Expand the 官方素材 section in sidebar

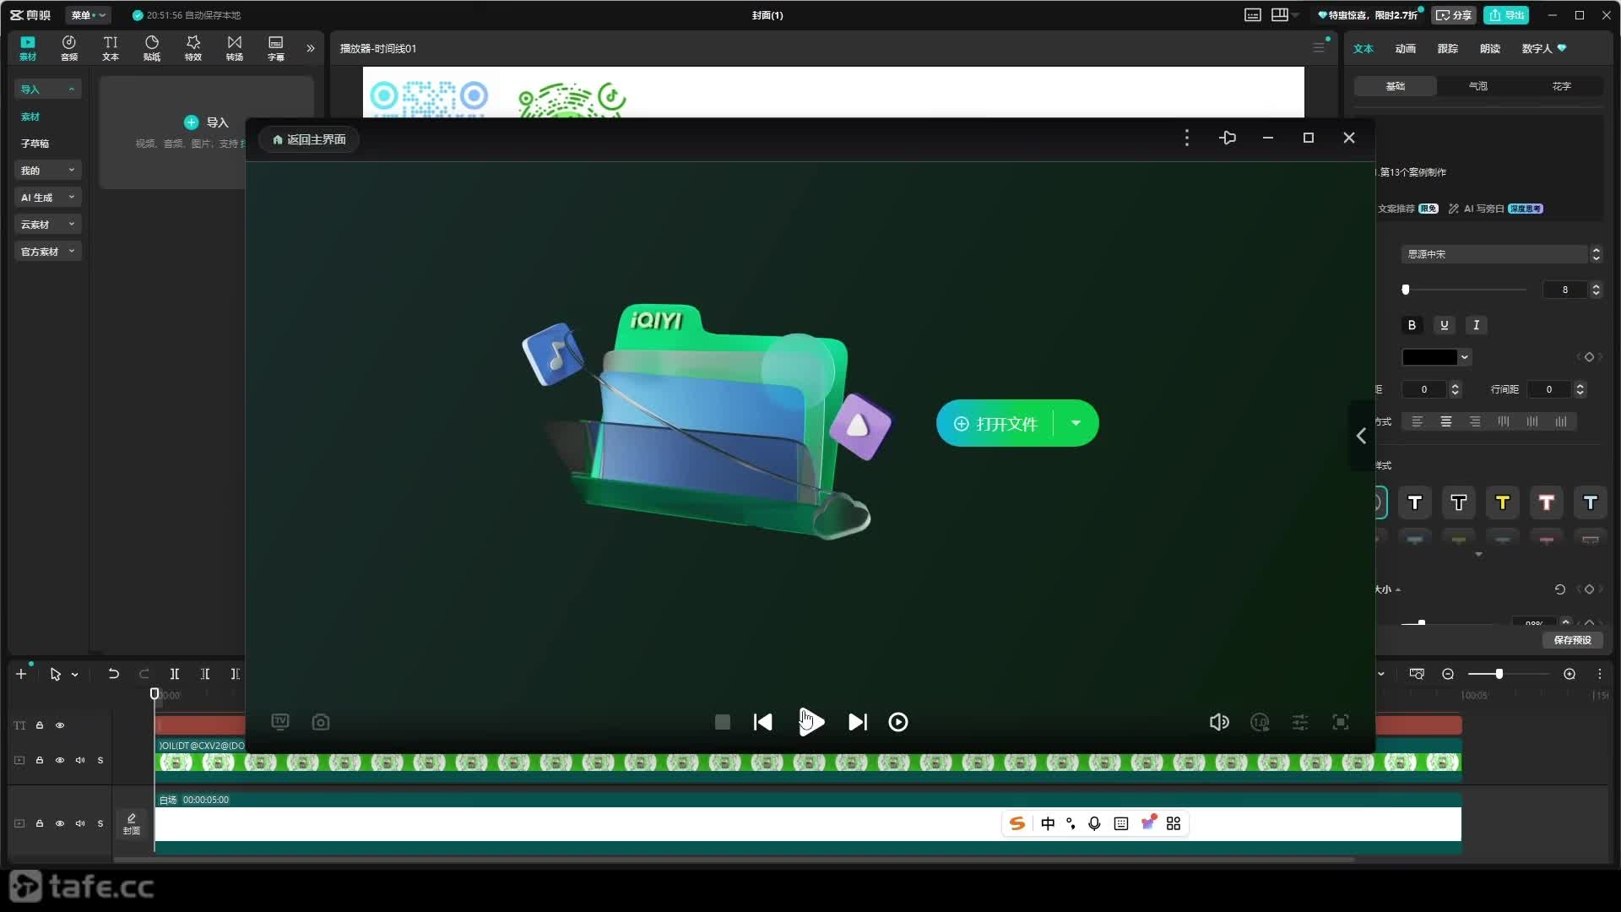tap(48, 252)
